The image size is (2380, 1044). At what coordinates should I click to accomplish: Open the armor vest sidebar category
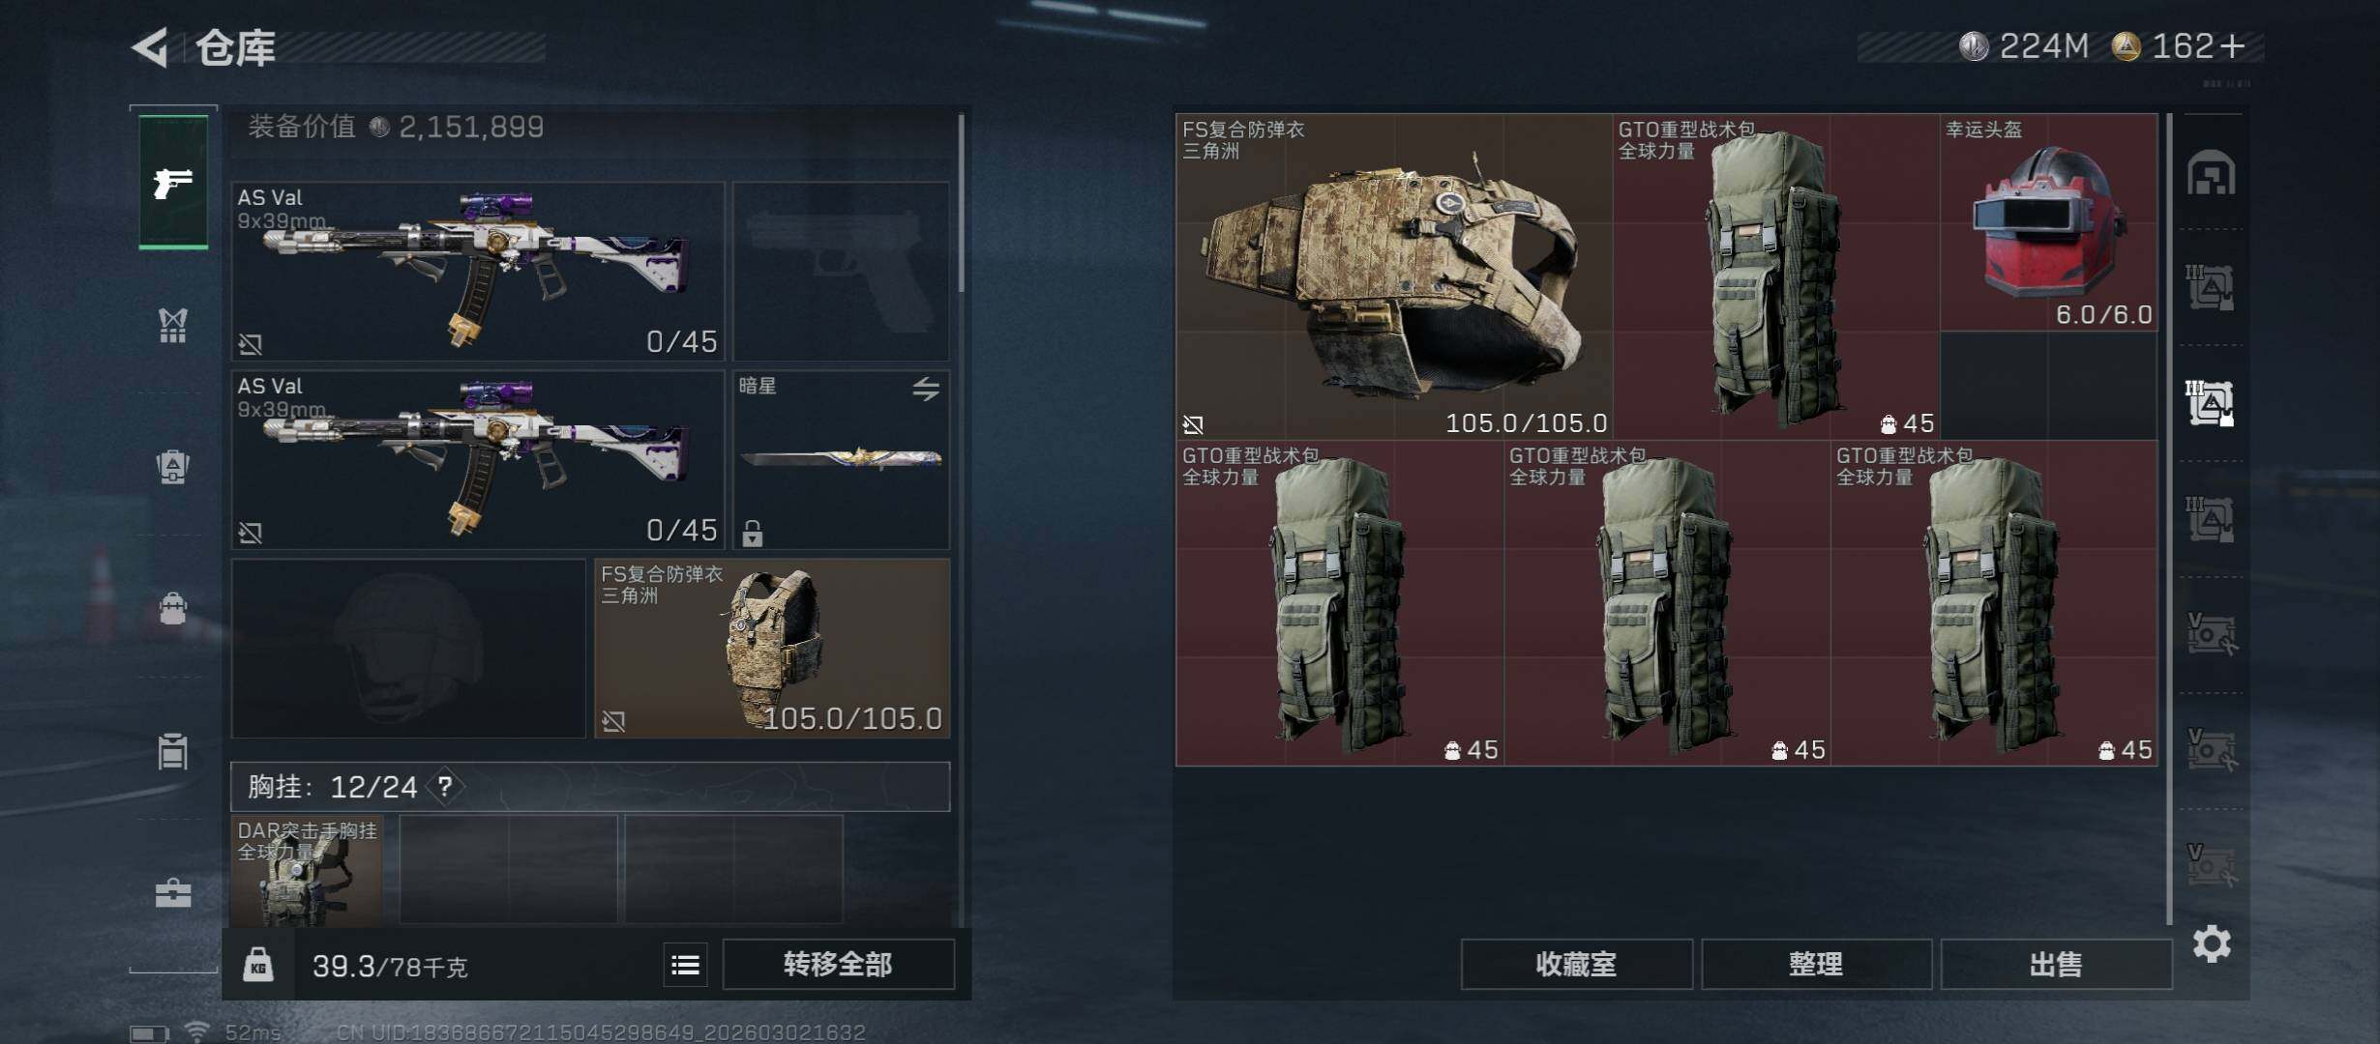[173, 326]
